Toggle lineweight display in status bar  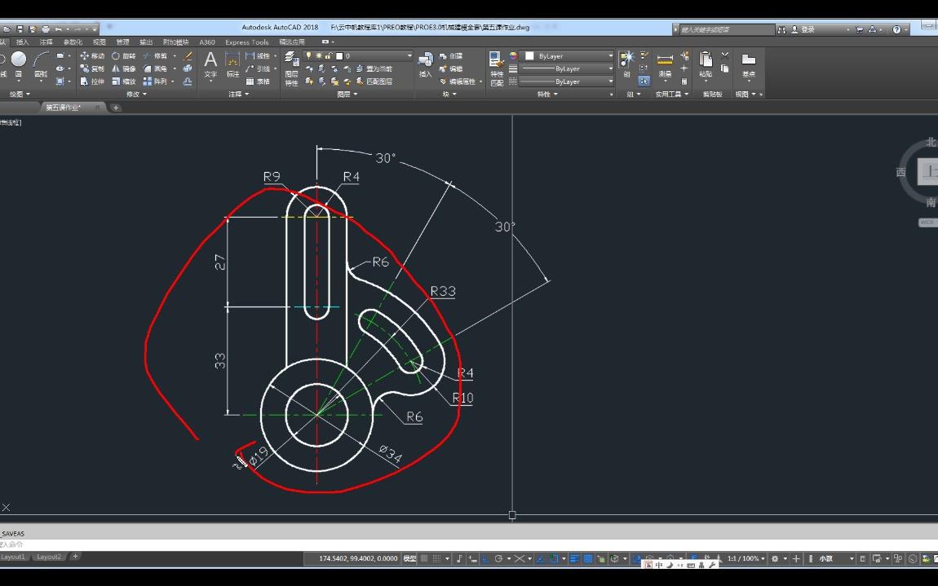(574, 559)
